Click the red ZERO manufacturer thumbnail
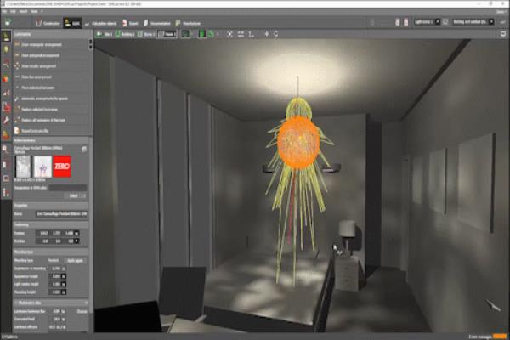The height and width of the screenshot is (340, 510). (62, 167)
